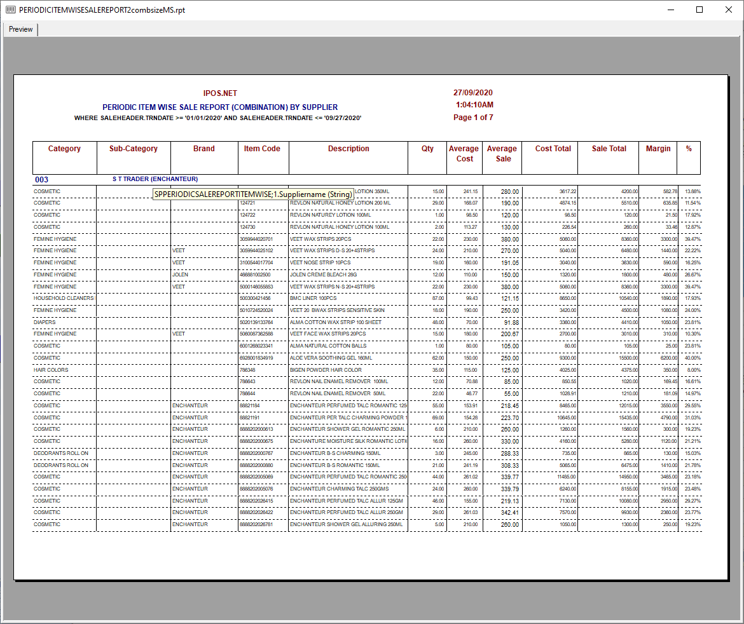Select description BIGEN POWDER HAIR COLOR
The image size is (744, 624).
326,370
